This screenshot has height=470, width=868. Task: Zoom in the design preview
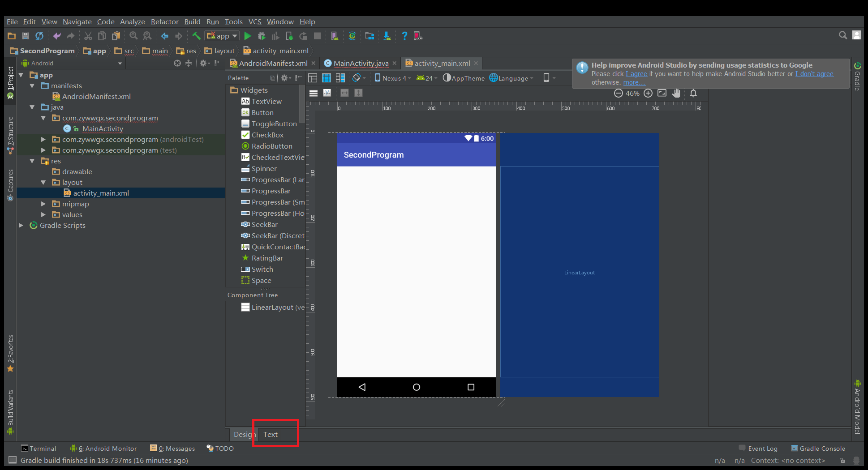tap(648, 93)
